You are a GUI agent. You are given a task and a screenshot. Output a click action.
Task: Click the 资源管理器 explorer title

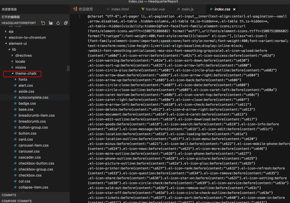pos(9,9)
